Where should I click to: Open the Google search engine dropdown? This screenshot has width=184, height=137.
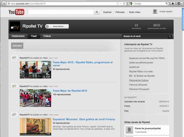[x=131, y=3]
